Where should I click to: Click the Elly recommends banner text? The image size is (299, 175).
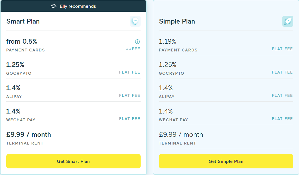click(x=78, y=6)
